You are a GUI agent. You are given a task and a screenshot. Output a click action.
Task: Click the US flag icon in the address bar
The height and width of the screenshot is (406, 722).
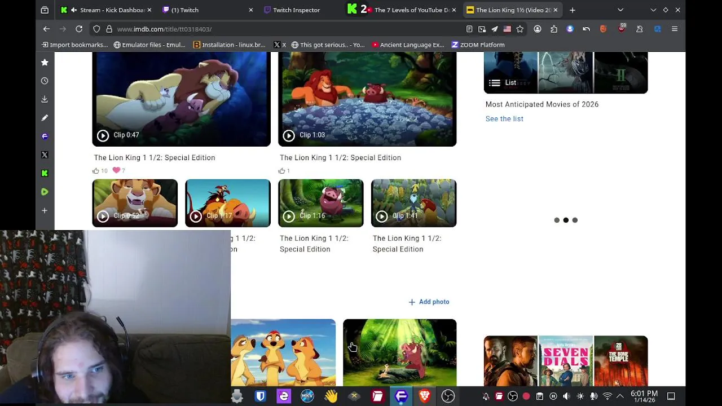tap(507, 29)
